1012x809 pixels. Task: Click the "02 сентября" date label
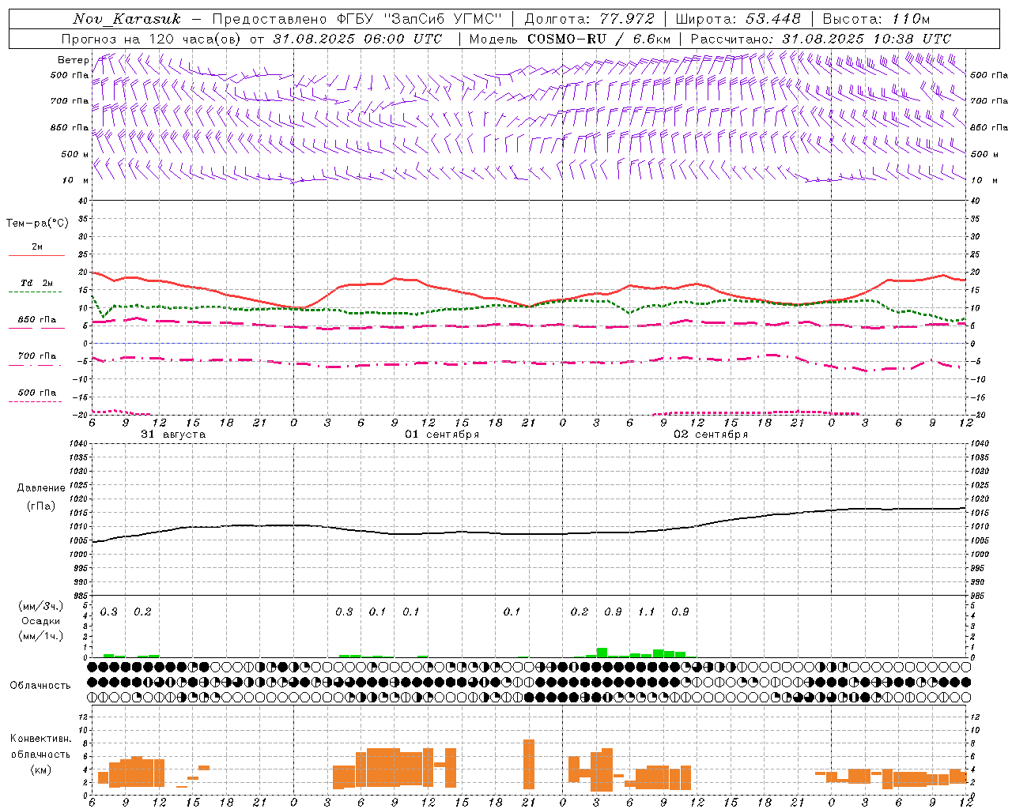point(711,434)
